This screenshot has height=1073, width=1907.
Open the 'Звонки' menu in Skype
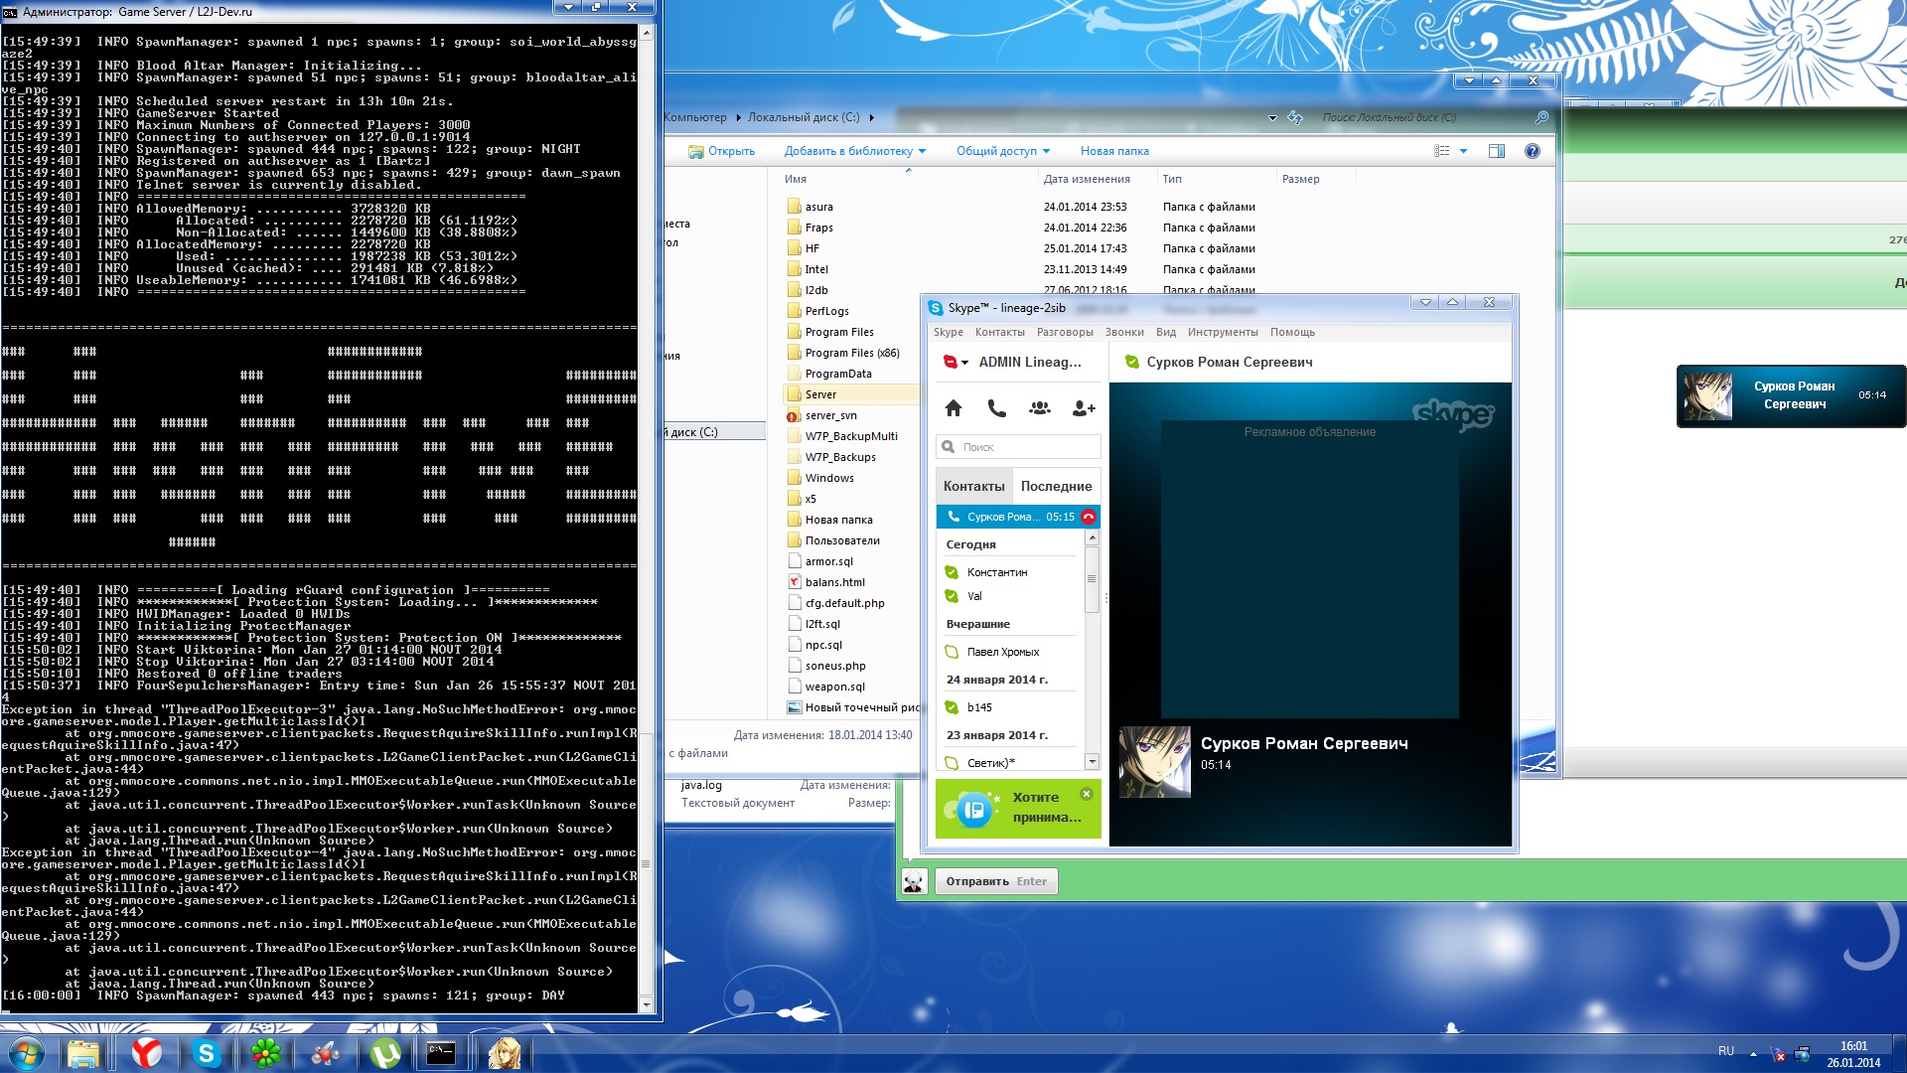(1123, 332)
